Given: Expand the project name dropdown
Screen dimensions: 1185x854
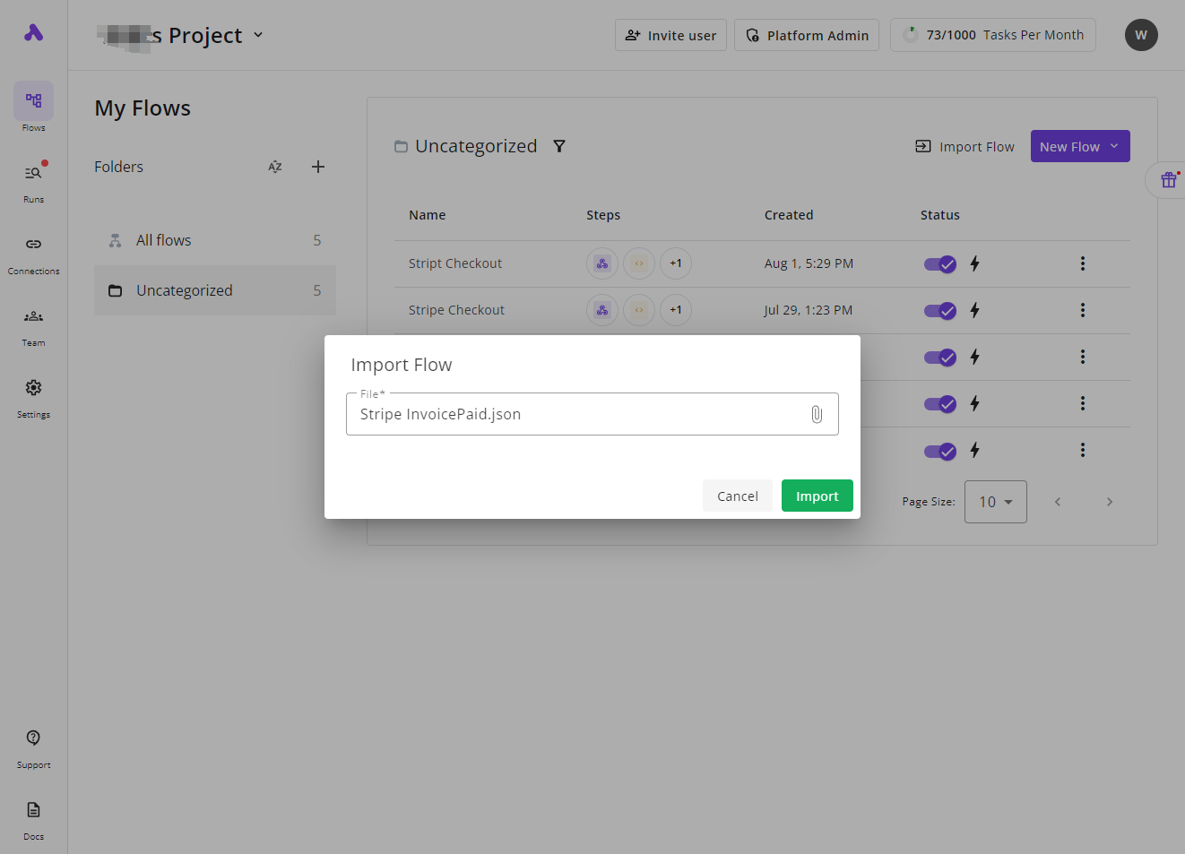Looking at the screenshot, I should click(258, 35).
